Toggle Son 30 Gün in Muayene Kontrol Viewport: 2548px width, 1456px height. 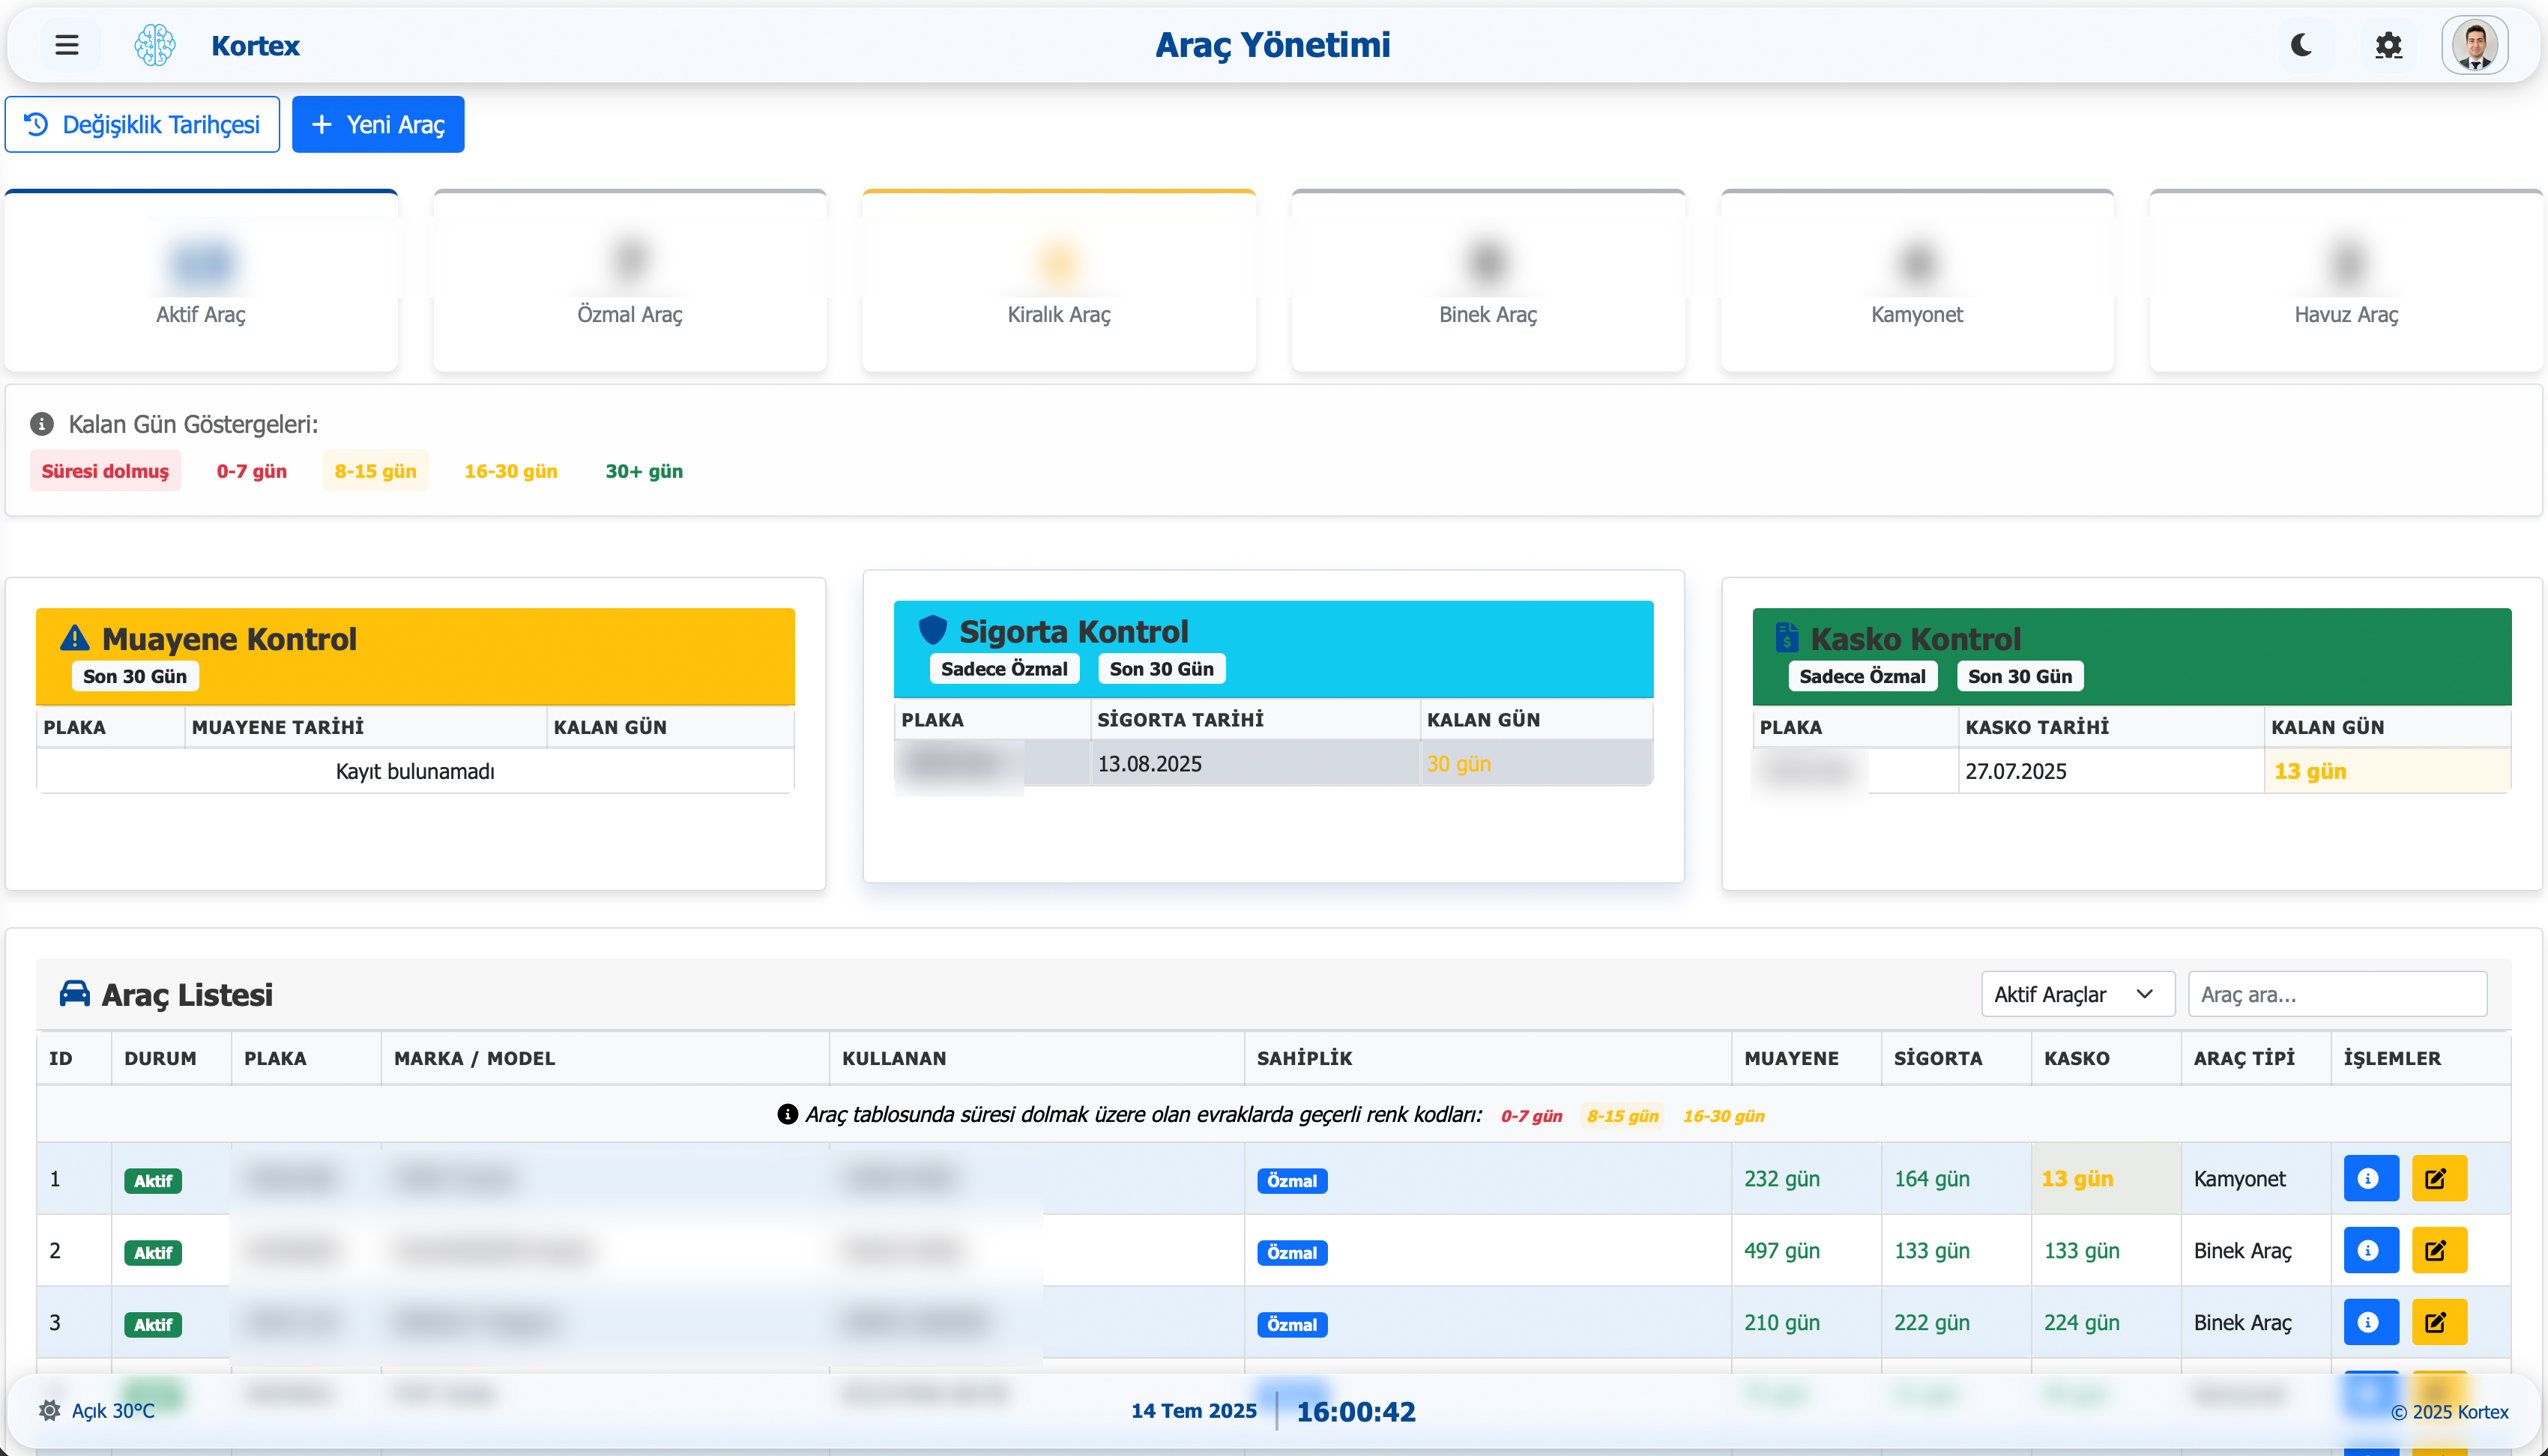click(135, 677)
